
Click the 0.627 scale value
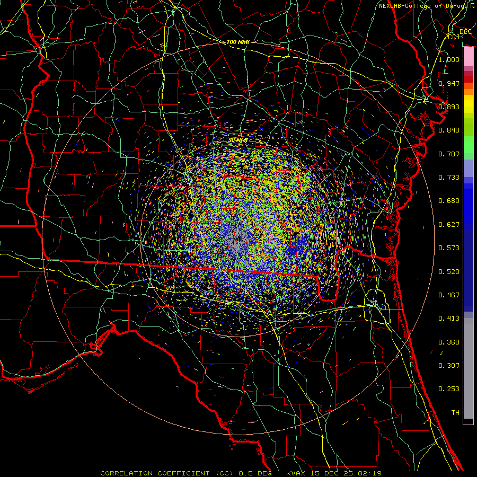[x=449, y=225]
